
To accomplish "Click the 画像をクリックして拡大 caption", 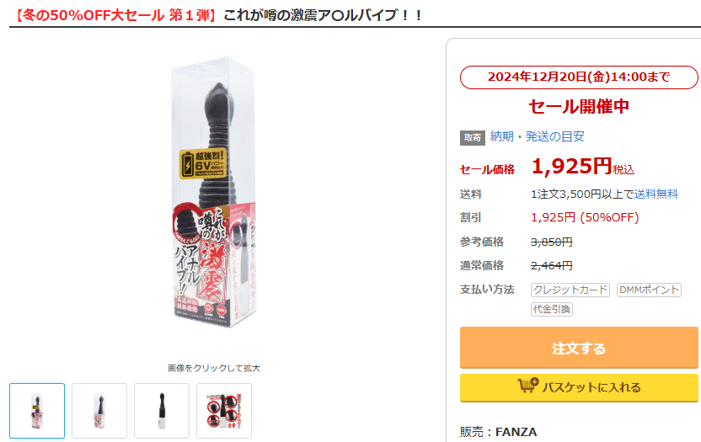I will click(214, 368).
